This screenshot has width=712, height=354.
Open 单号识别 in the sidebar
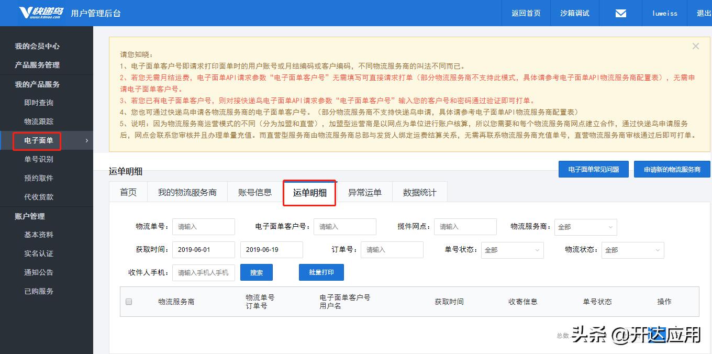(x=40, y=159)
